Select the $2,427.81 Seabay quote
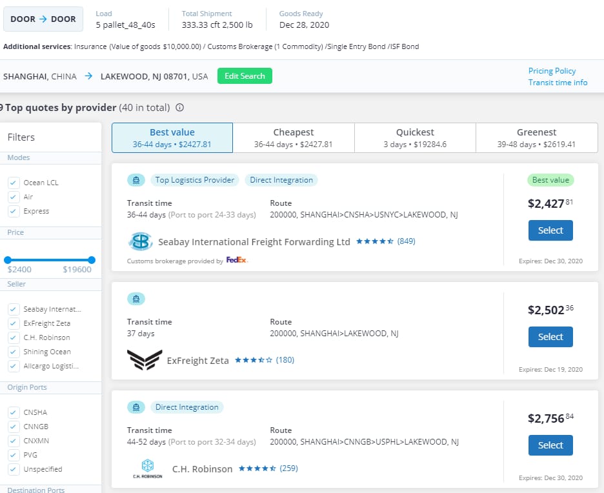Viewport: 604px width, 493px height. tap(550, 230)
